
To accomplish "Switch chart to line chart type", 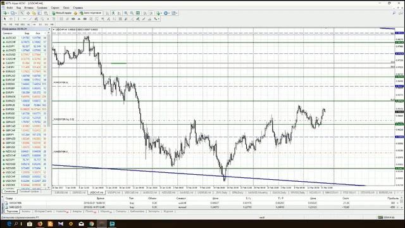I will tap(119, 13).
